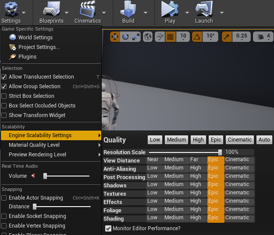The width and height of the screenshot is (274, 235).
Task: Open scale snap value 0.25 dropdown
Action: [242, 37]
